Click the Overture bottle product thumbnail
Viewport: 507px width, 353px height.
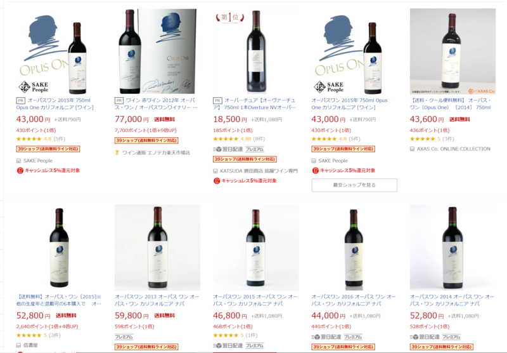[256, 51]
